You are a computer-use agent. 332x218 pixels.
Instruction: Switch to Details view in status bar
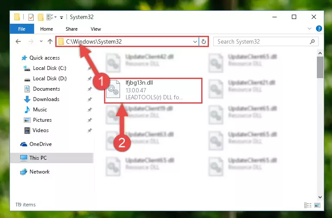pyautogui.click(x=308, y=205)
